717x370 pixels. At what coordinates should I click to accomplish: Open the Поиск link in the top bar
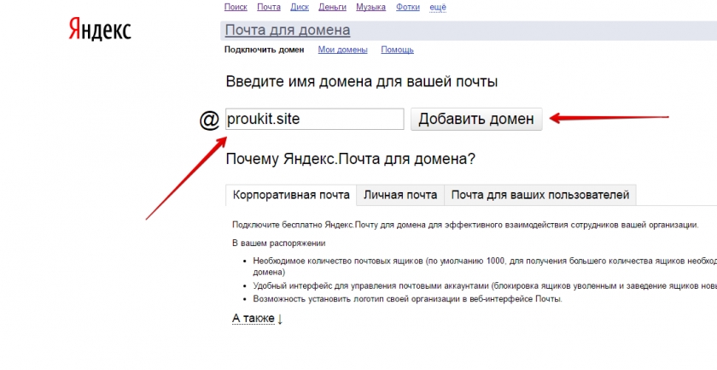(x=236, y=7)
